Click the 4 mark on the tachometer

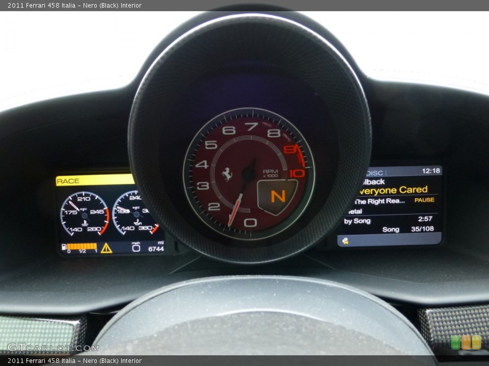202,164
